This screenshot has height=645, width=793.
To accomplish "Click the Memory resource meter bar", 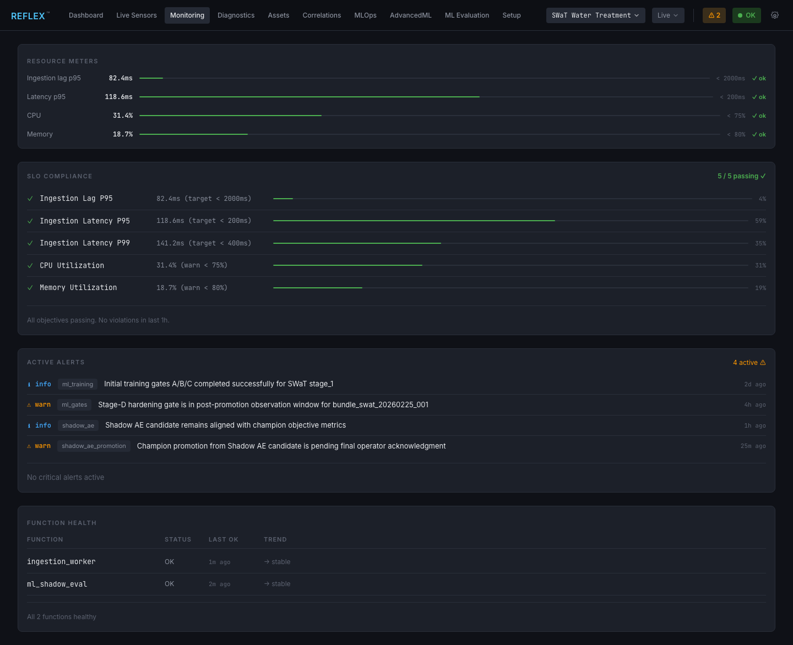I will [x=430, y=134].
